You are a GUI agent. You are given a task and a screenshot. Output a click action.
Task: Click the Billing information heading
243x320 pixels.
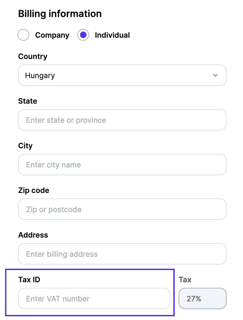click(60, 14)
